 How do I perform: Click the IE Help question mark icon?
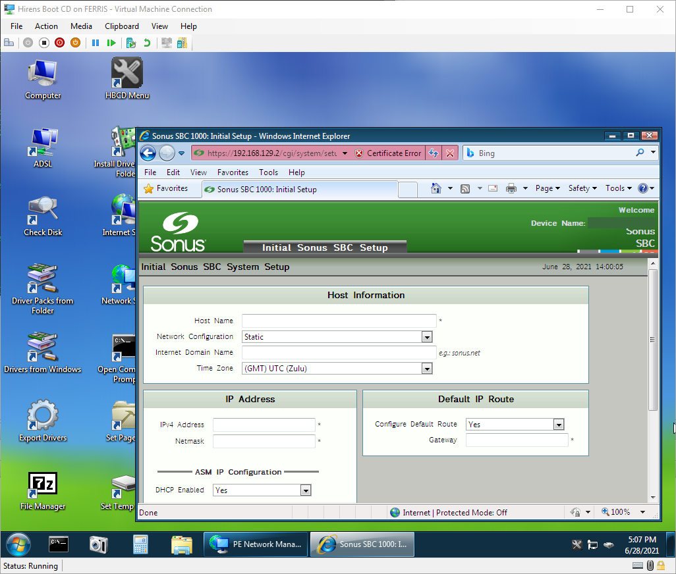pos(643,188)
